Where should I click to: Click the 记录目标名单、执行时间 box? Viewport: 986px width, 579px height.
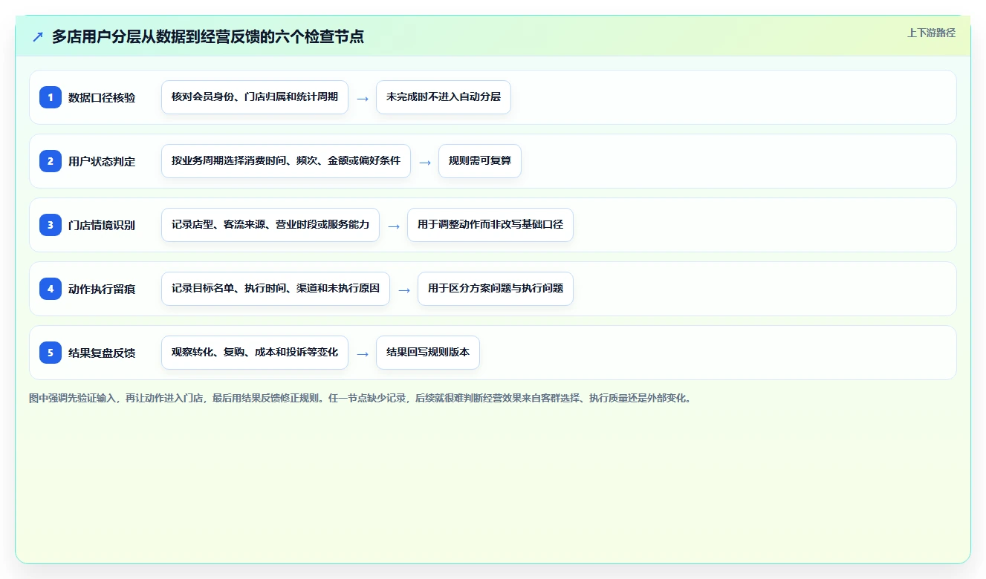pyautogui.click(x=276, y=289)
